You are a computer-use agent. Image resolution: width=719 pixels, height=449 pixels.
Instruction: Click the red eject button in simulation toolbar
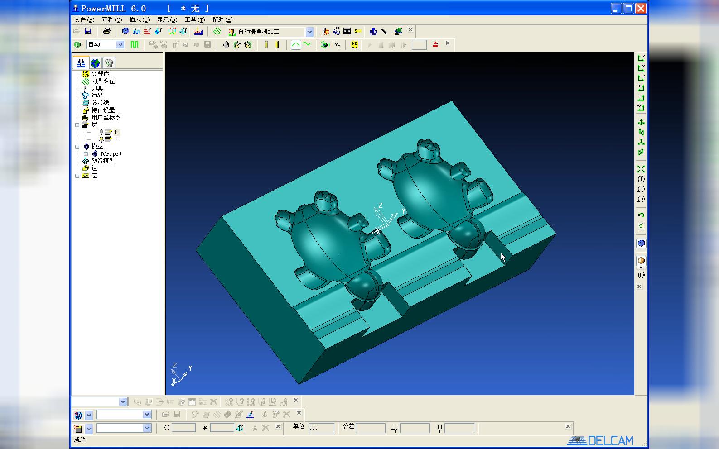point(435,44)
